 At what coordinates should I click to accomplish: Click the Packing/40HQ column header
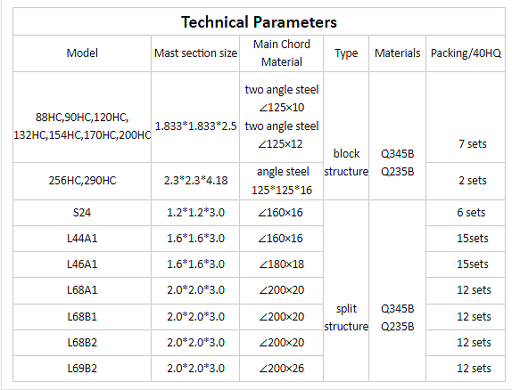[466, 53]
